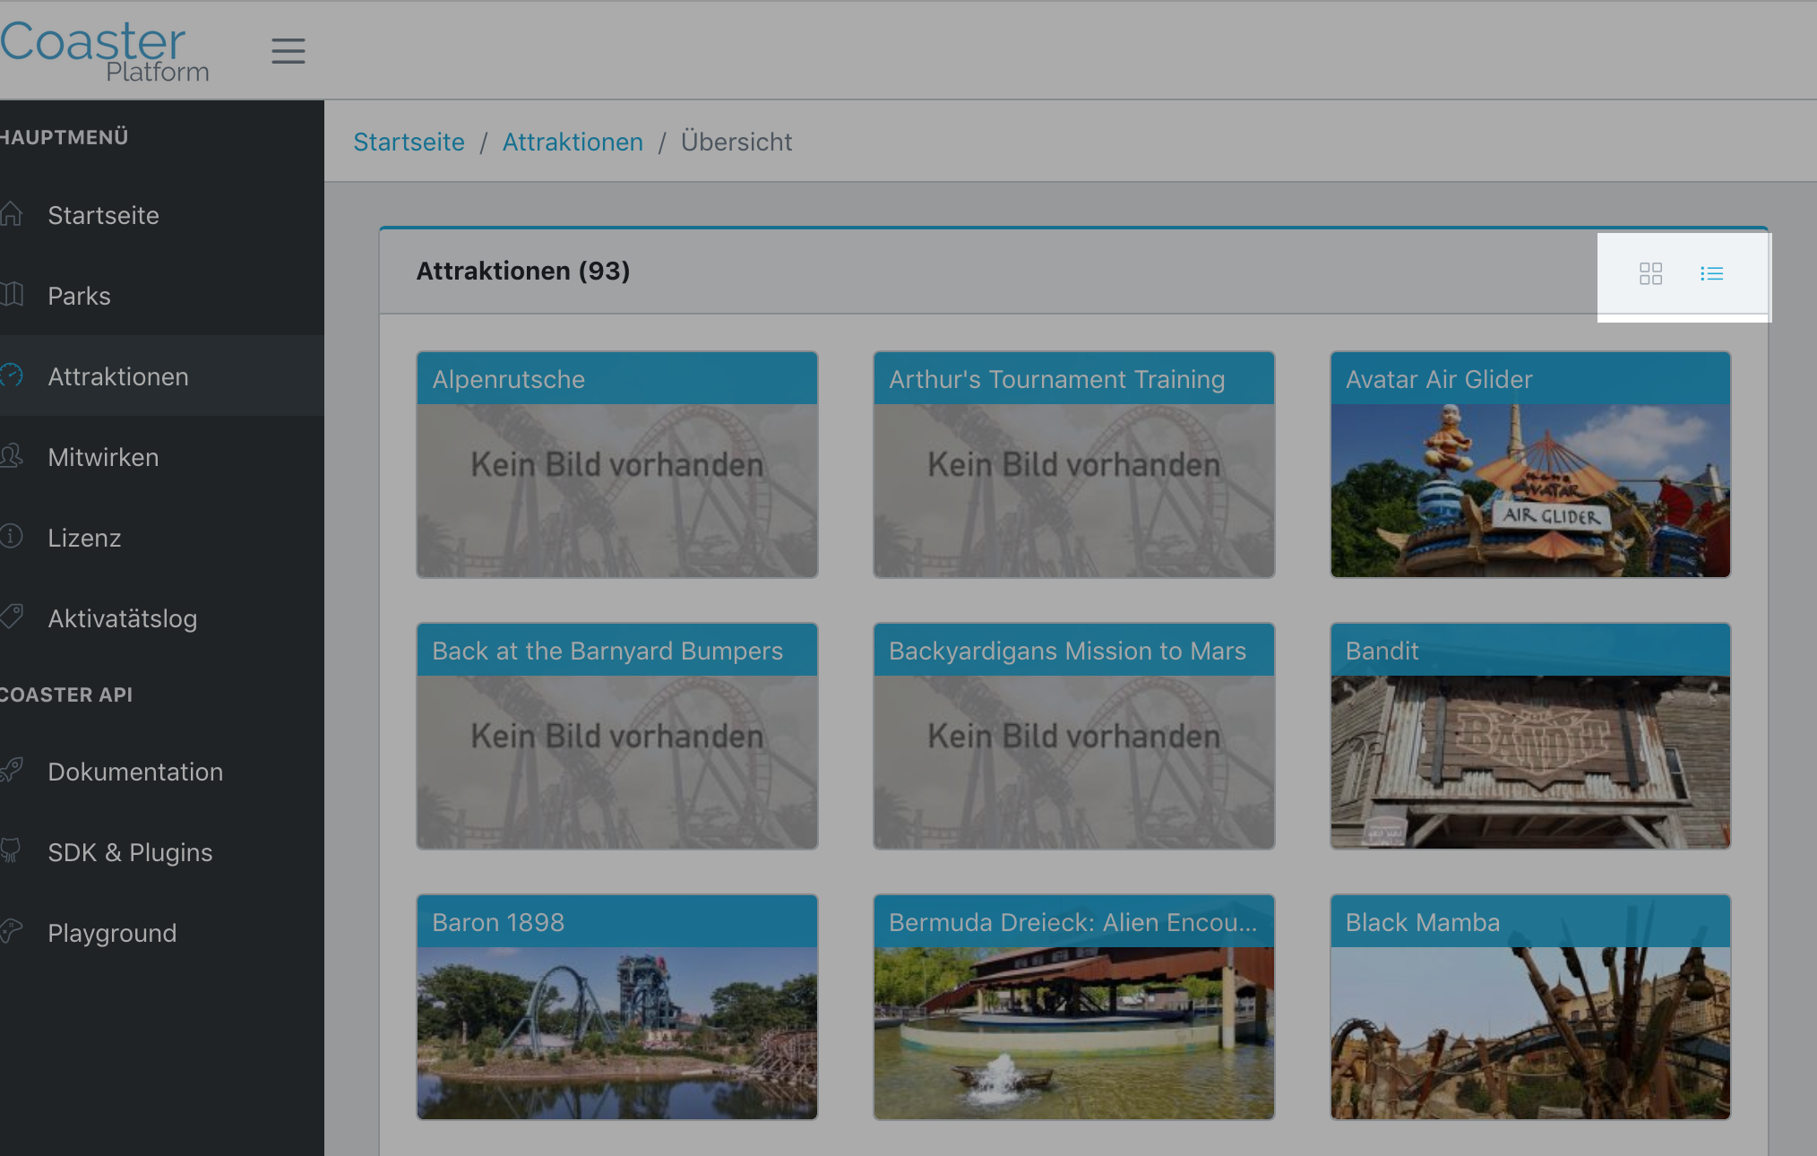Switch to grid view layout

coord(1650,273)
